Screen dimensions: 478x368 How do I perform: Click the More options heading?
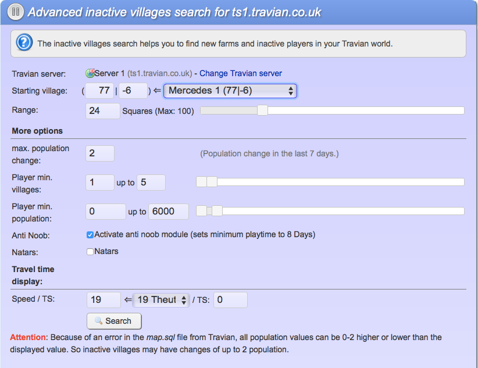[x=37, y=131]
